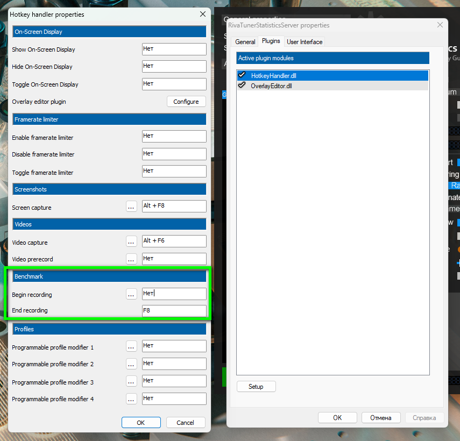Confirm RivaTunerStatisticsServer properties with OK
The height and width of the screenshot is (441, 460).
[x=337, y=417]
